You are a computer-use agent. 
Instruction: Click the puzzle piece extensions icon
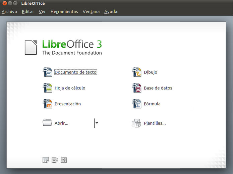[55, 160]
